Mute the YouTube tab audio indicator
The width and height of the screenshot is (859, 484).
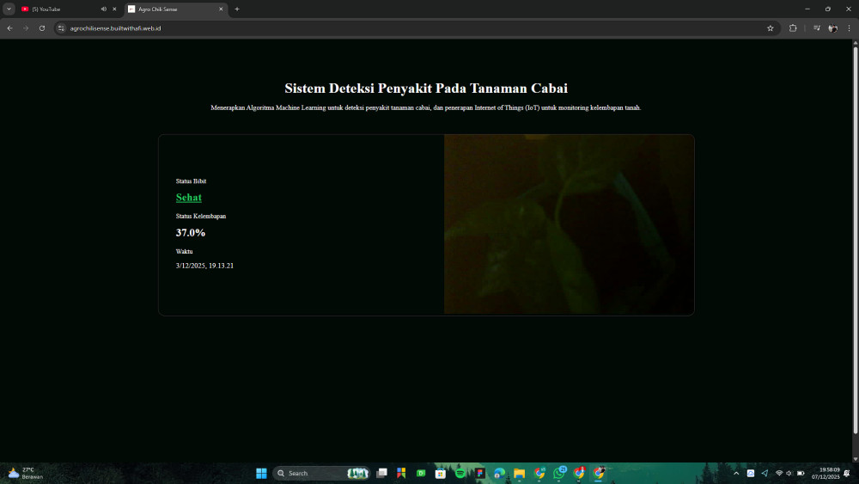[103, 9]
